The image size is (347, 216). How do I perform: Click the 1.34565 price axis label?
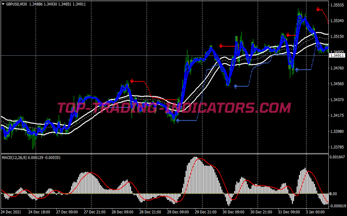tap(337, 84)
